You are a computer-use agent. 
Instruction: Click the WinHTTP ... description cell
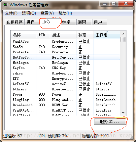(62, 110)
